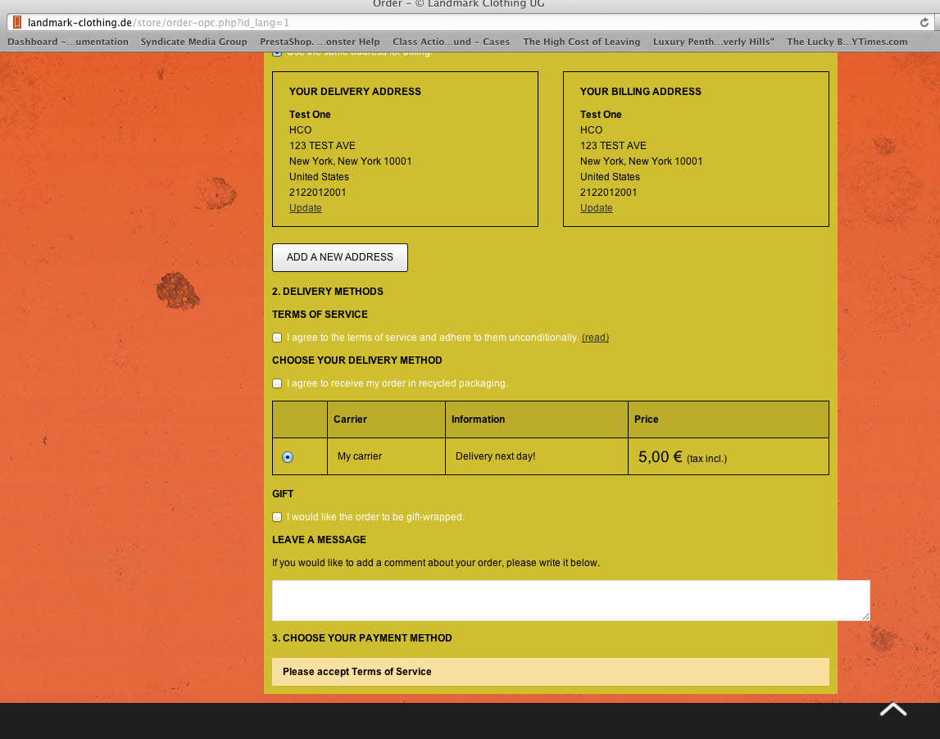This screenshot has width=940, height=739.
Task: Open The High Cost of Leaving bookmark
Action: [582, 42]
